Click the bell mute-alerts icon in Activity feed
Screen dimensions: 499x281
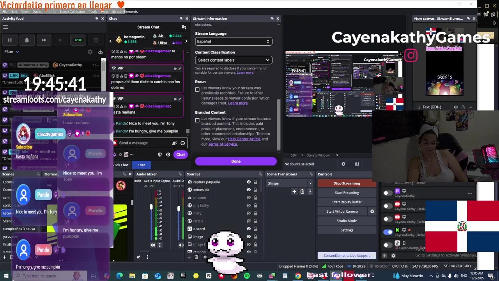(x=27, y=40)
